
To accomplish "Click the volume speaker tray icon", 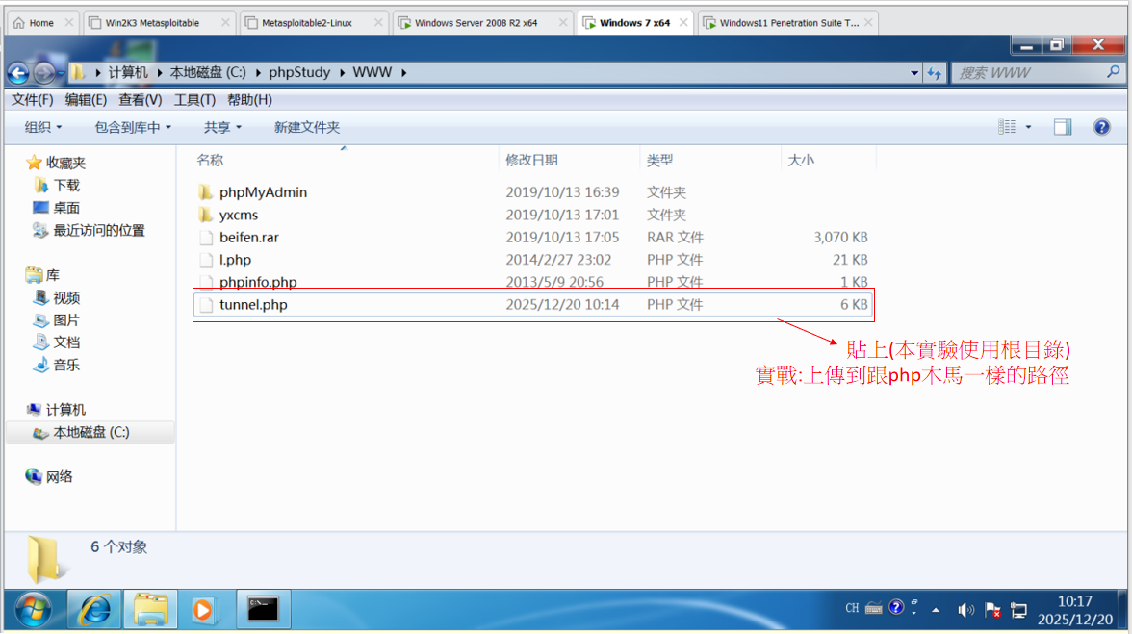I will point(965,611).
